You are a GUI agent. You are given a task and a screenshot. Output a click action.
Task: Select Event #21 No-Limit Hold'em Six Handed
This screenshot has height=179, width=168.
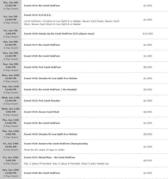click(x=50, y=90)
